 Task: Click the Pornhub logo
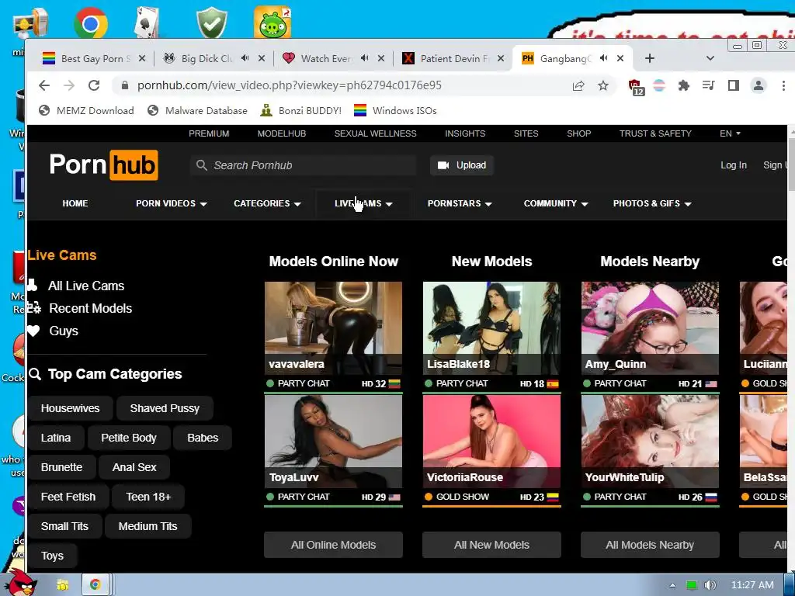pyautogui.click(x=103, y=165)
